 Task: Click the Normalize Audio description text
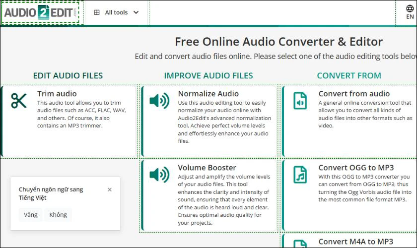[224, 122]
